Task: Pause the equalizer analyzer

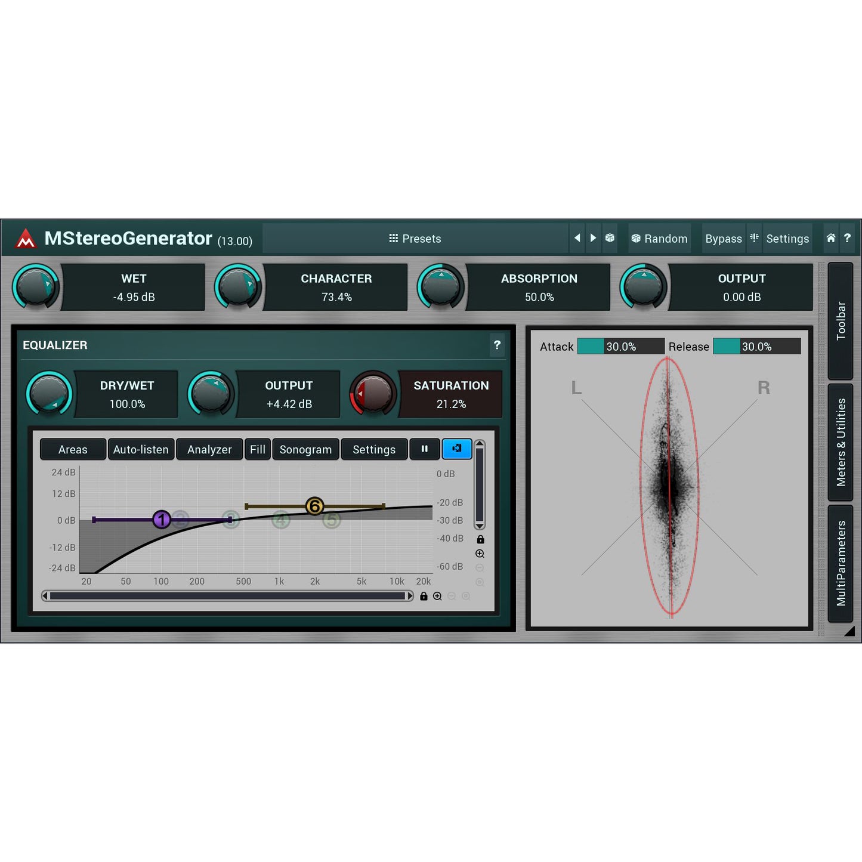Action: 425,449
